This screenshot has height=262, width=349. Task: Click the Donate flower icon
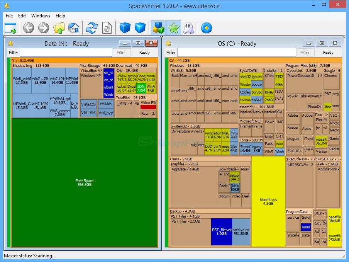click(207, 28)
